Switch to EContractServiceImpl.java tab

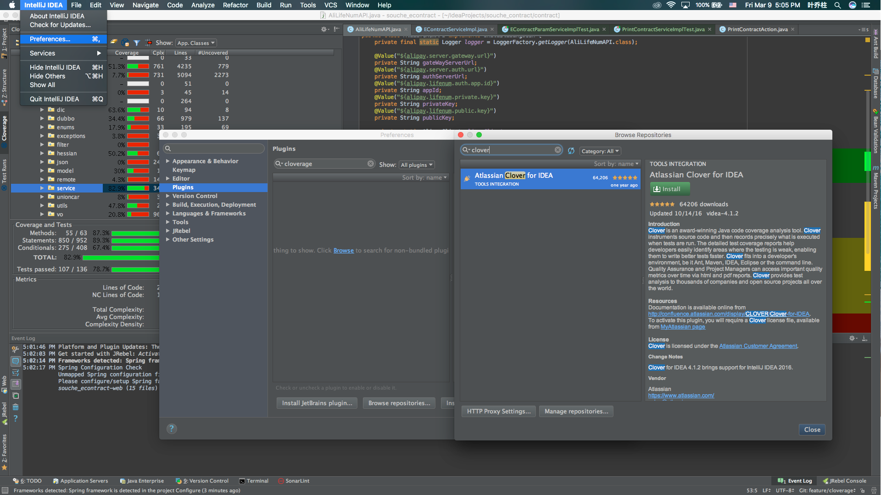point(455,29)
